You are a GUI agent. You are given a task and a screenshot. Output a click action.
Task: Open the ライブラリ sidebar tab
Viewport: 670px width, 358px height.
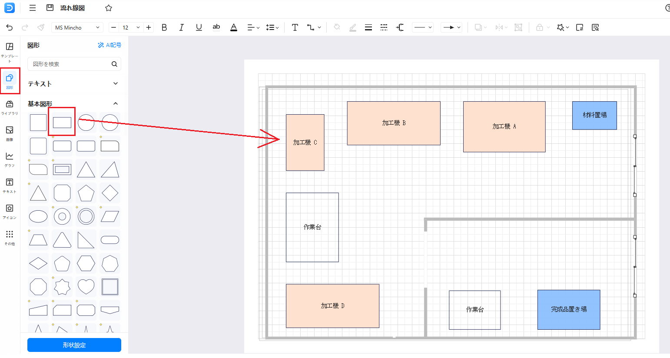[10, 107]
